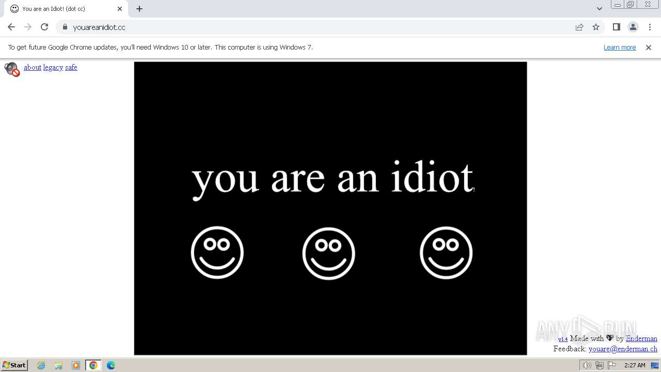
Task: Click the youare@enderman.ch feedback email link
Action: [x=623, y=349]
